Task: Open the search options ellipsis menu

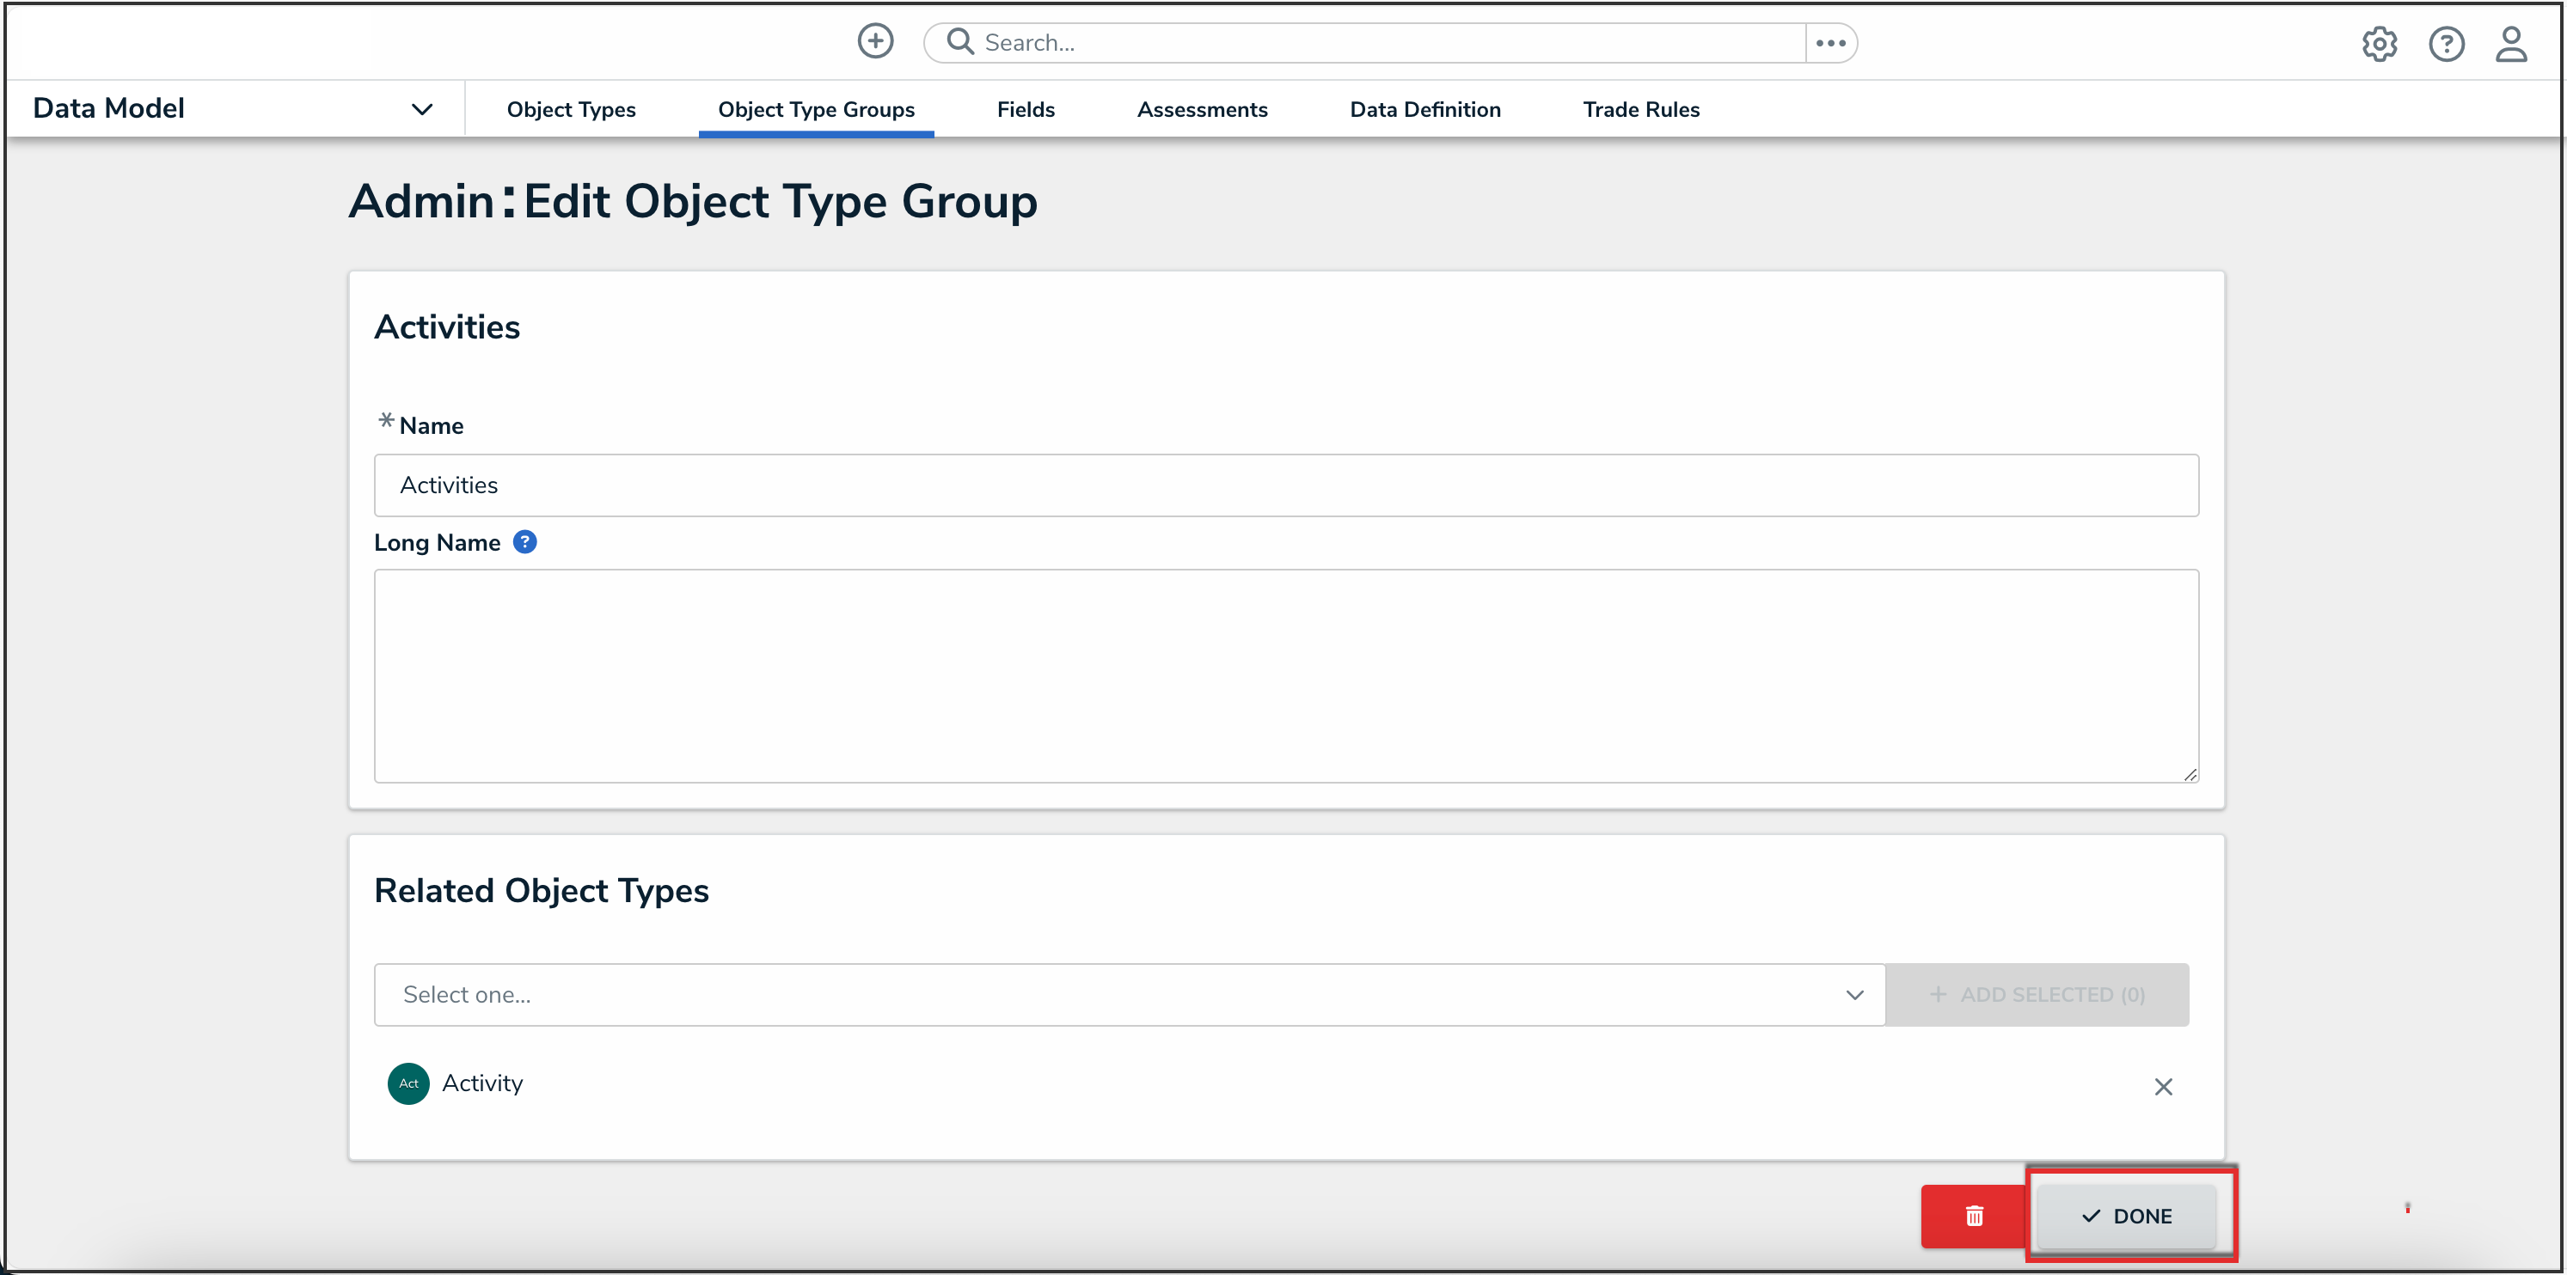Action: tap(1830, 43)
